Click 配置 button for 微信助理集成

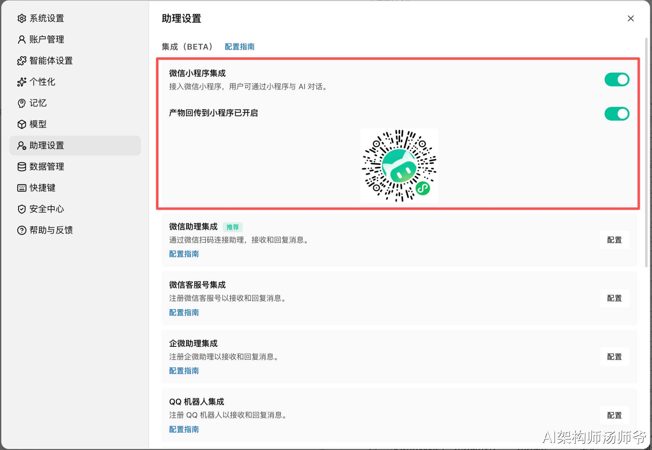(614, 240)
